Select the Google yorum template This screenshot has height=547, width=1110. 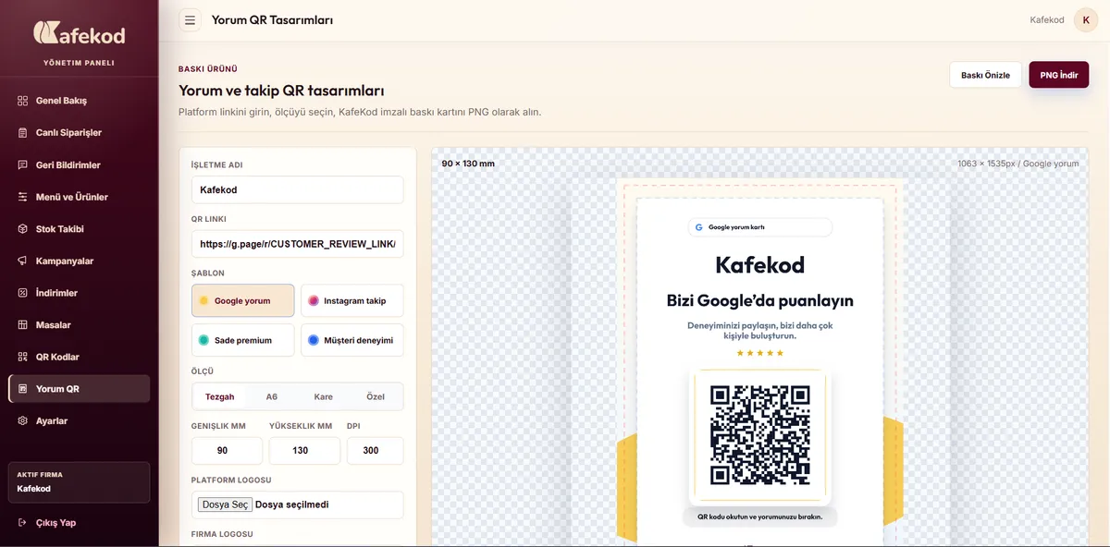pyautogui.click(x=243, y=300)
